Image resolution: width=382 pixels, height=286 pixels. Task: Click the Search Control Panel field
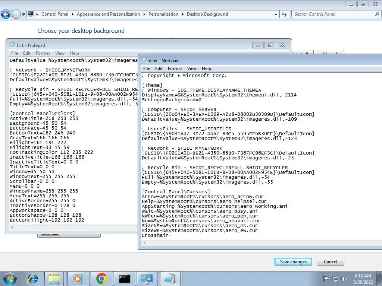click(336, 14)
